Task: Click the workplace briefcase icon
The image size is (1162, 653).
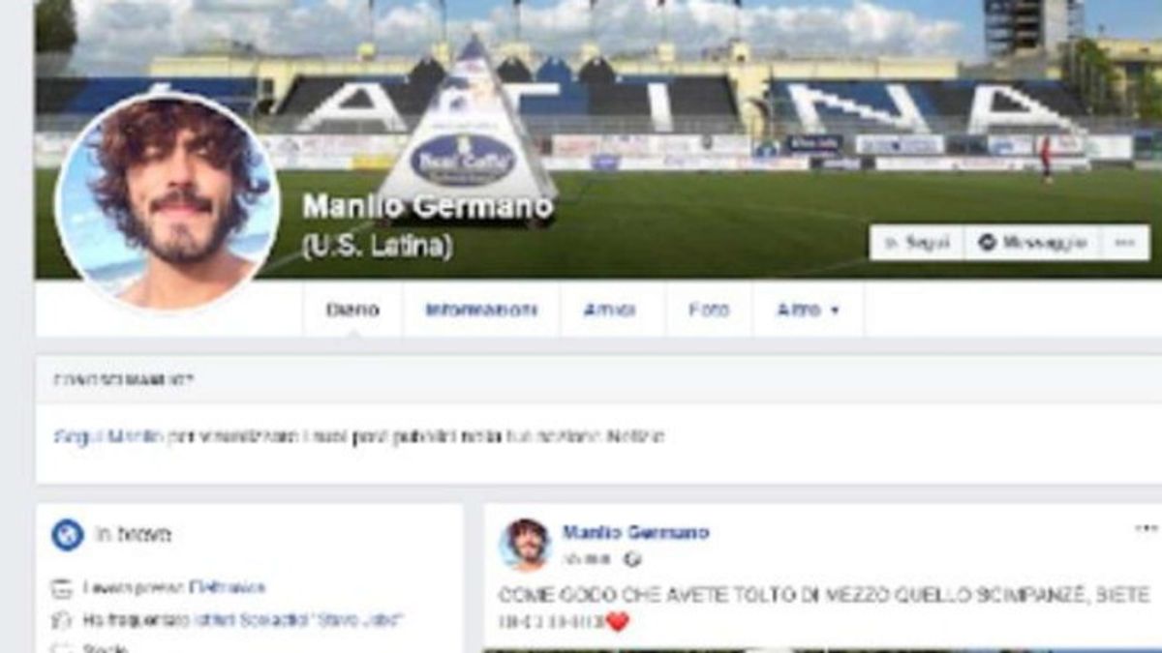Action: tap(62, 588)
